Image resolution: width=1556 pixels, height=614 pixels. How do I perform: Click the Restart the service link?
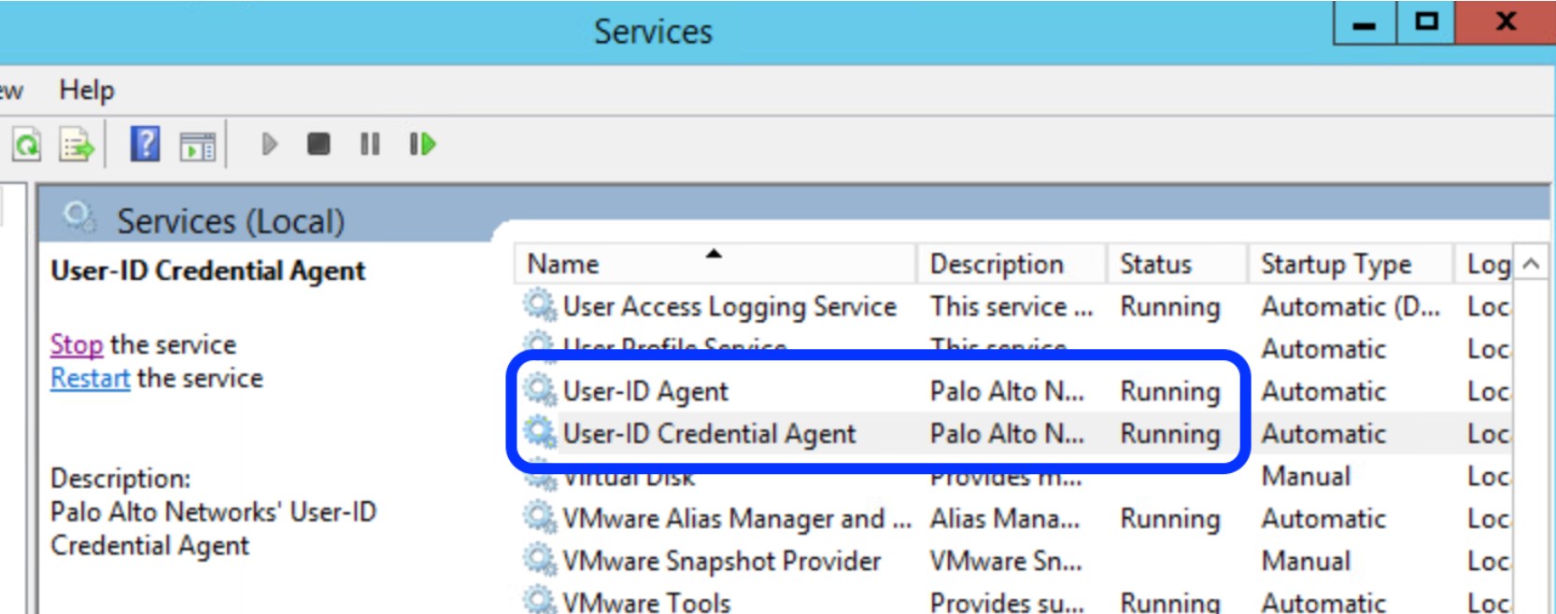[90, 378]
